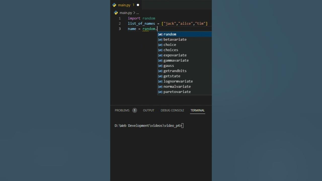Choose 'lognormvariate' in the suggestion list
Screen dimensions: 322x181
pyautogui.click(x=185, y=81)
